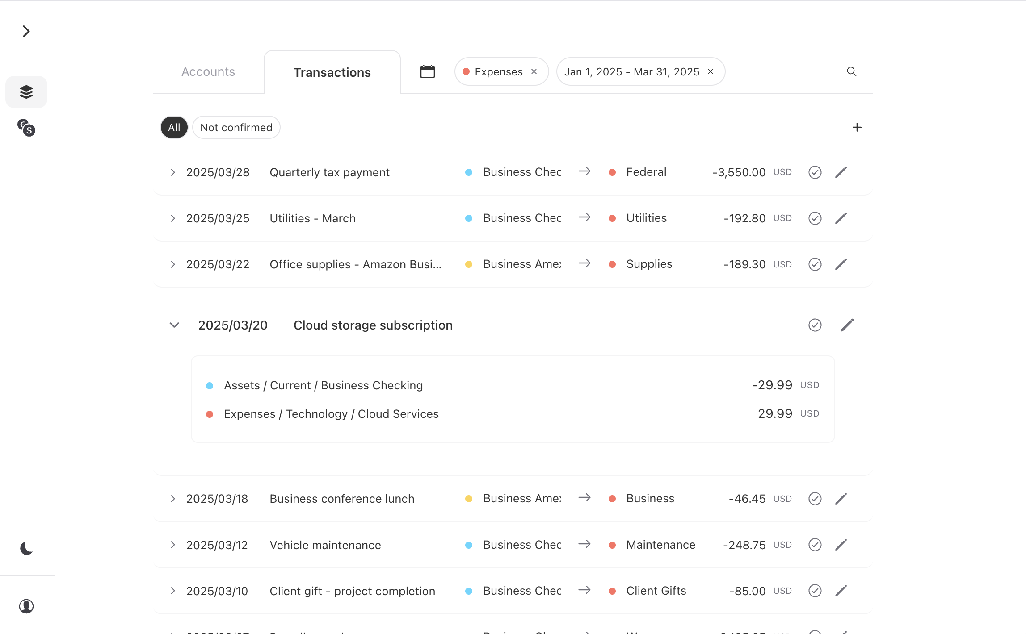This screenshot has width=1026, height=634.
Task: Remove the Expenses filter chip
Action: click(x=534, y=71)
